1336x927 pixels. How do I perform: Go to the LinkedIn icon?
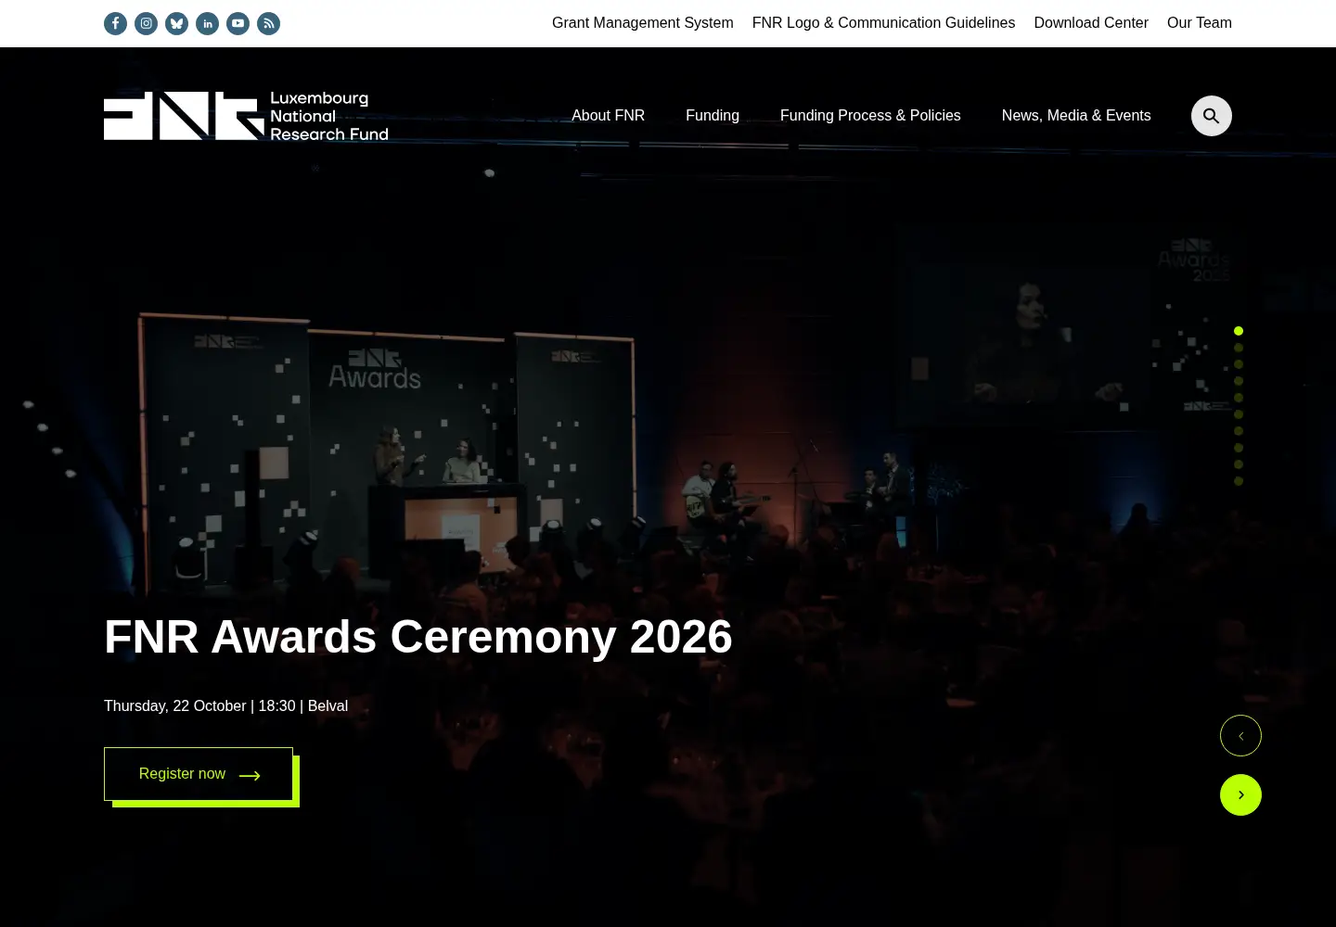tap(207, 23)
